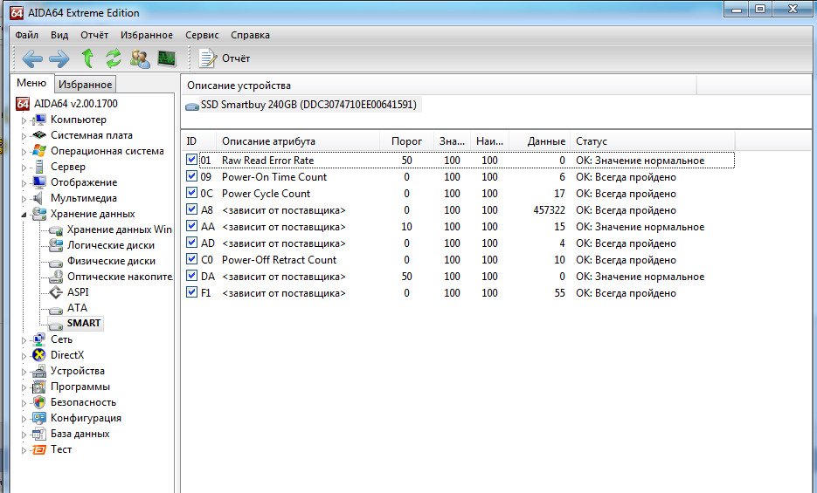The height and width of the screenshot is (493, 817).
Task: Expand the Тест node arrow
Action: click(24, 450)
